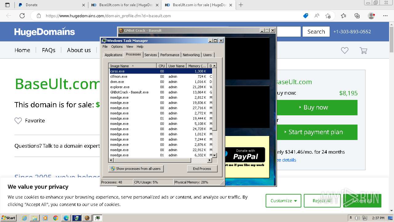Open Edge tab actions menu icon
Screen dimensions: 394x222
[x=7, y=5]
